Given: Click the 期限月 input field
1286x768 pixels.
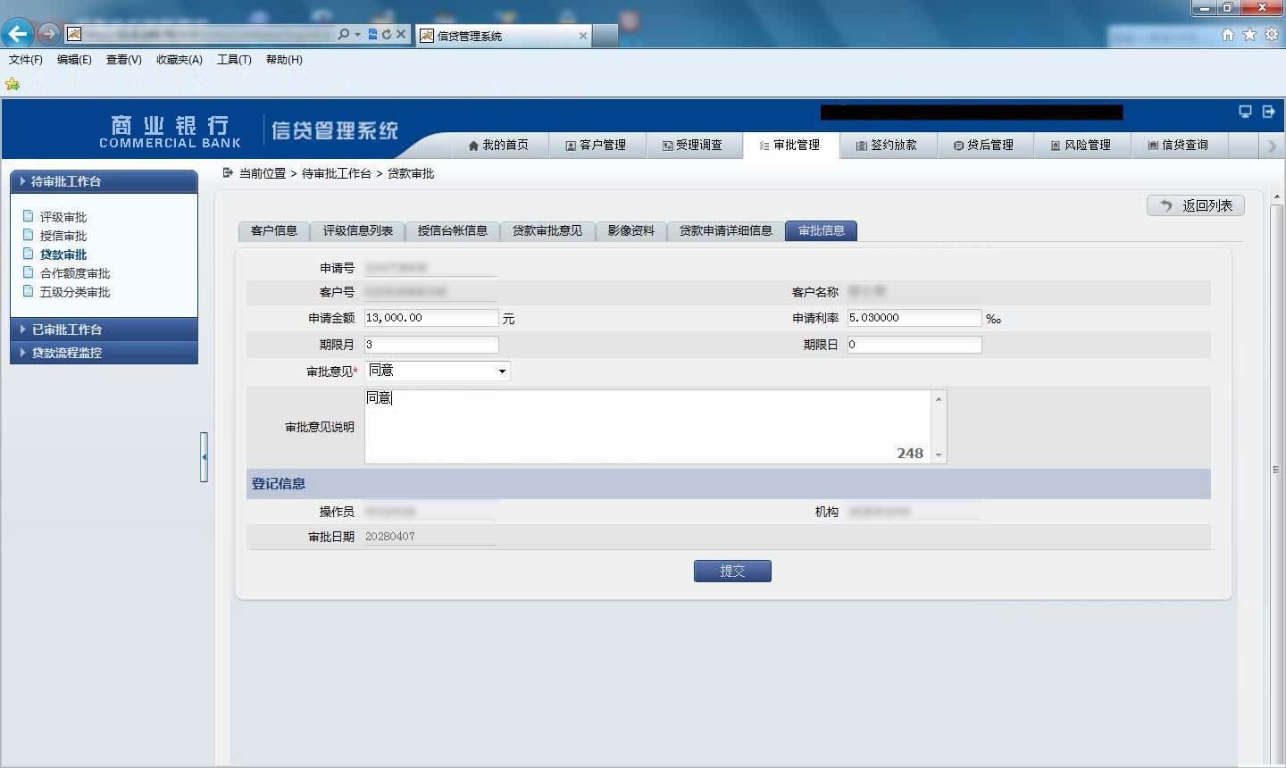Looking at the screenshot, I should coord(431,345).
